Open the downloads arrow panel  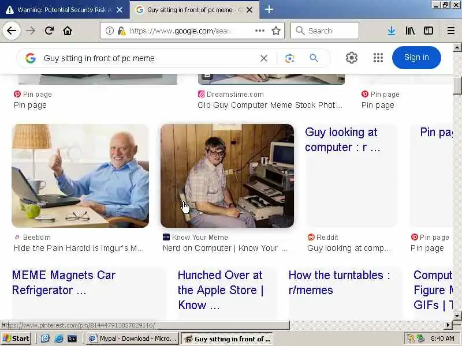[392, 31]
